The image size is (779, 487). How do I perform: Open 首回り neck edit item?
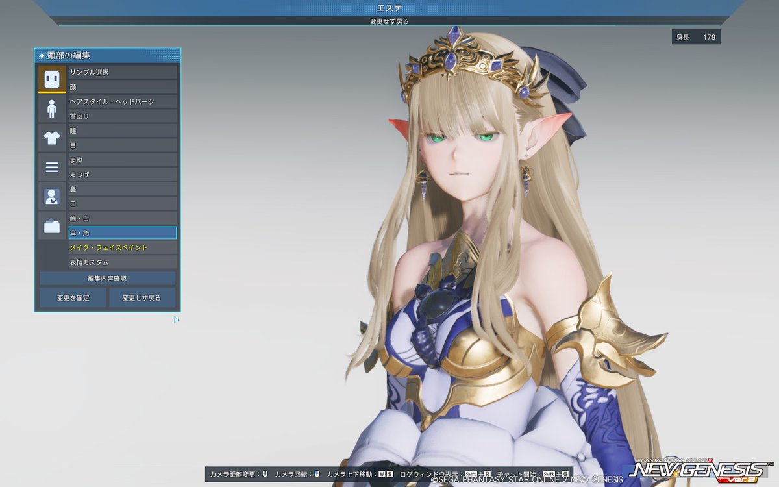pyautogui.click(x=123, y=116)
